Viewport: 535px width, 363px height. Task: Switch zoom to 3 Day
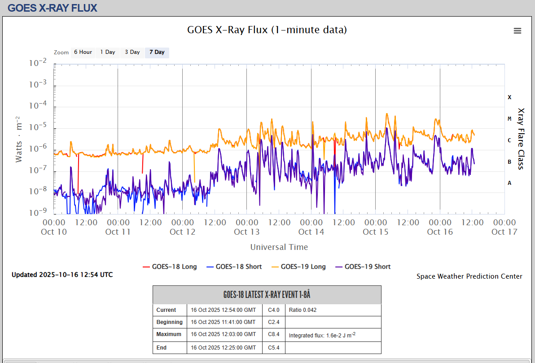click(132, 52)
